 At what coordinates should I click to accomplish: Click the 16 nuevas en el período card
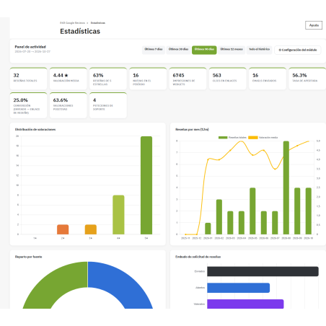(148, 79)
